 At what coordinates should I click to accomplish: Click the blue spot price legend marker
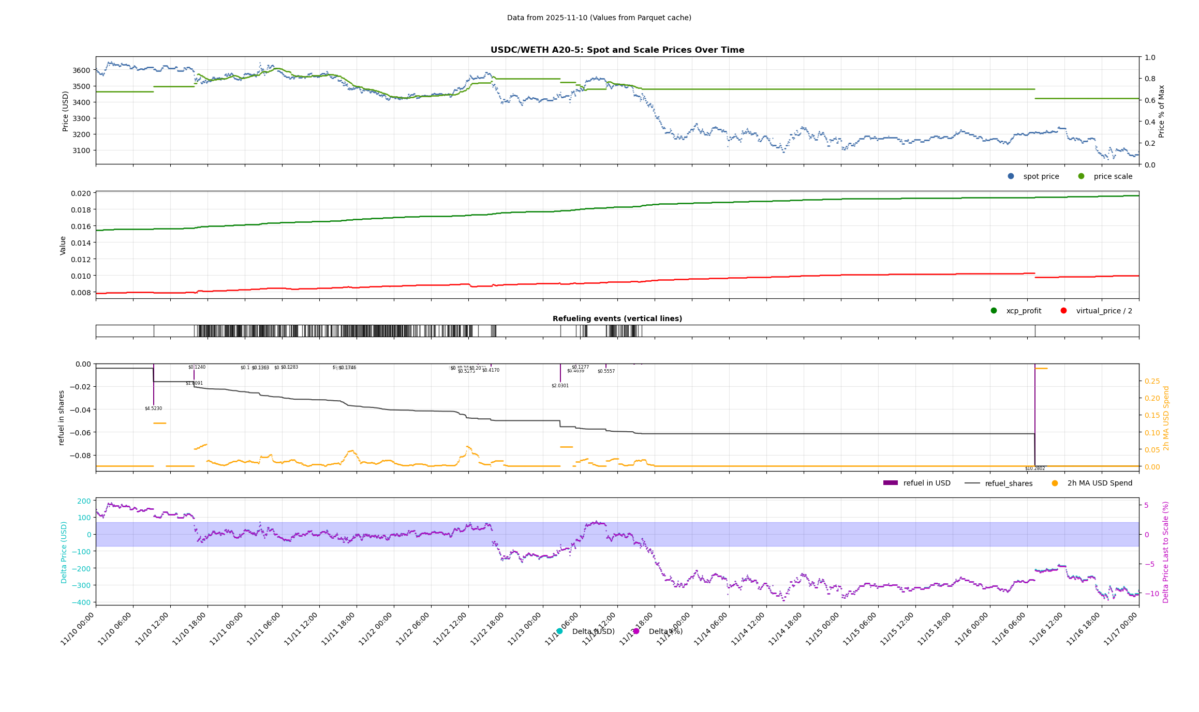1011,176
